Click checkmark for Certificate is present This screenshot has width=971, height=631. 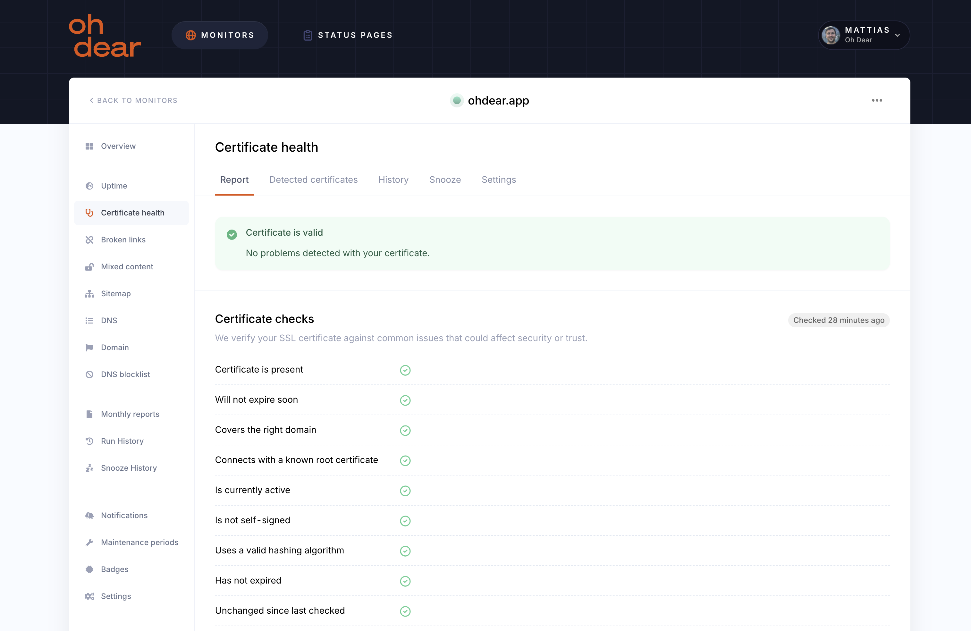[405, 370]
